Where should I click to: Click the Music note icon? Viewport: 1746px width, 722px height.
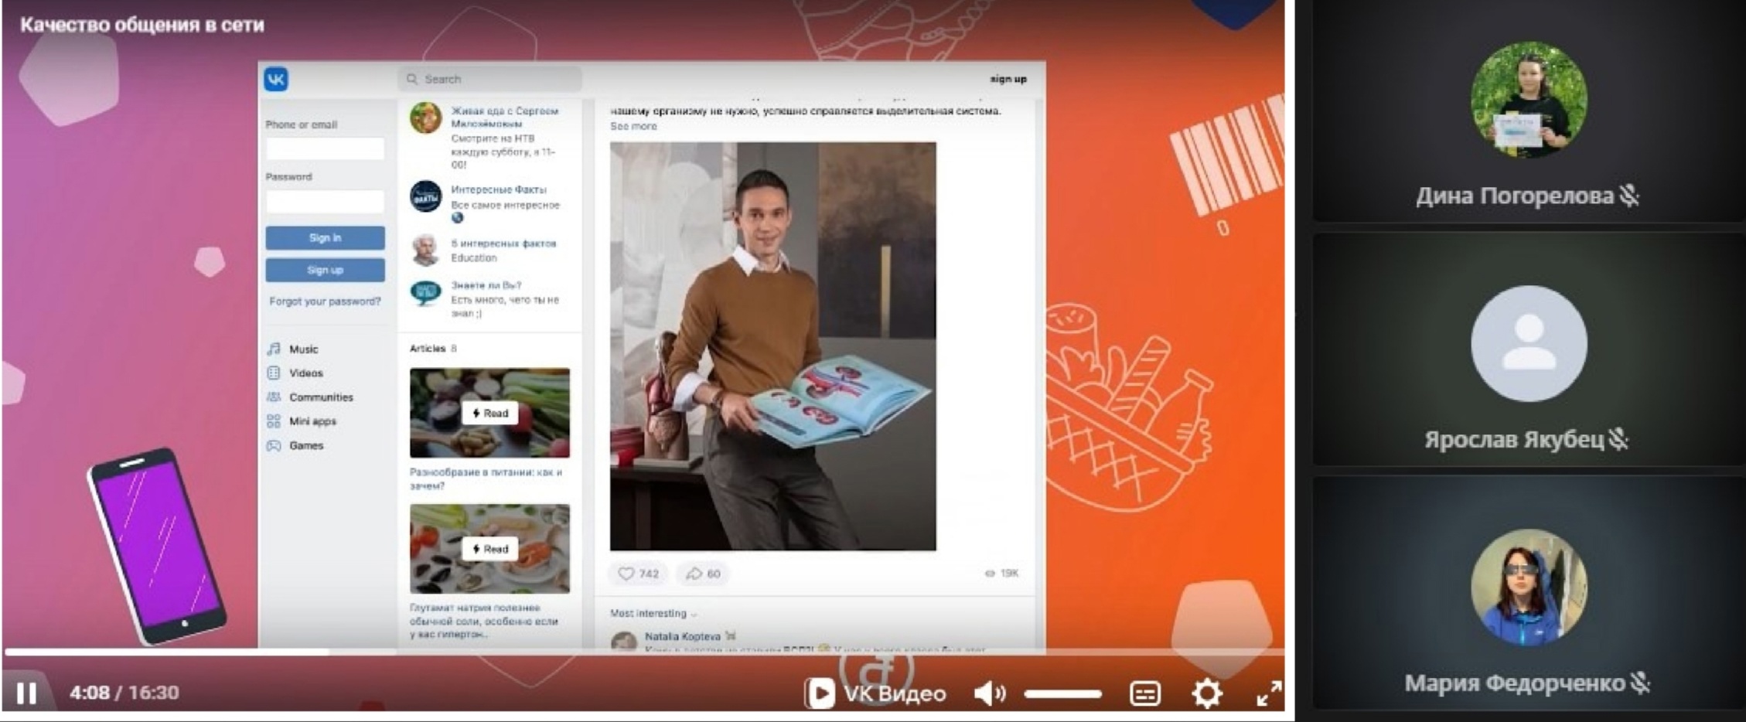click(274, 349)
